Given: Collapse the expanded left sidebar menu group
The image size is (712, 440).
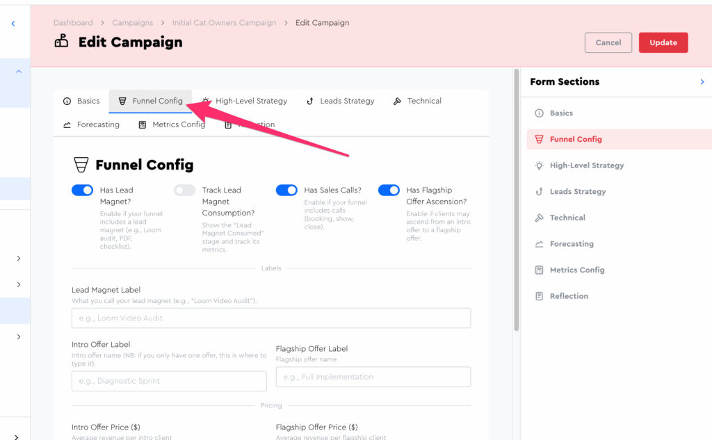Looking at the screenshot, I should (x=18, y=71).
